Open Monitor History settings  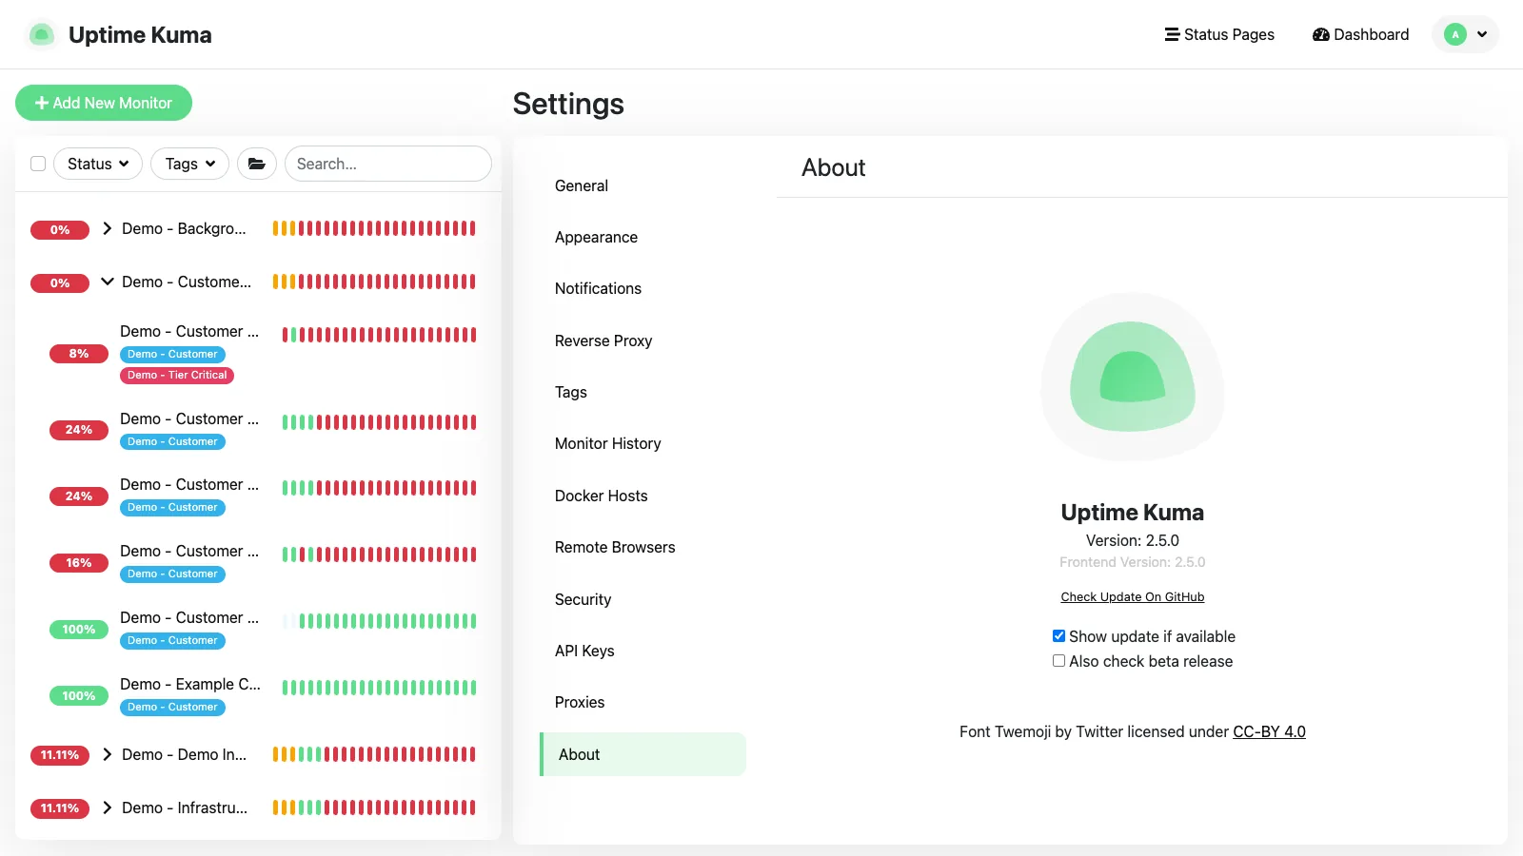[643, 444]
